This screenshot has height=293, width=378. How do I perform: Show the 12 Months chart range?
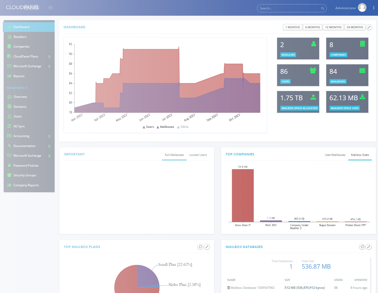pos(333,27)
